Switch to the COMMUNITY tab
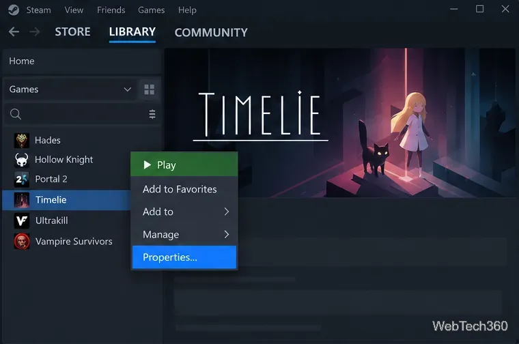Screen dimensions: 519x344 click(211, 32)
